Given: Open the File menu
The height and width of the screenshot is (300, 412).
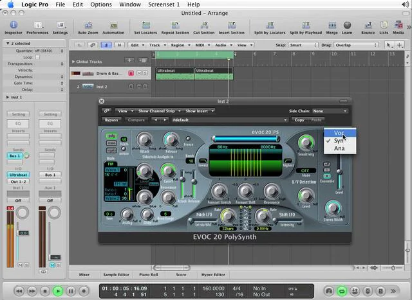Looking at the screenshot, I should point(60,4).
